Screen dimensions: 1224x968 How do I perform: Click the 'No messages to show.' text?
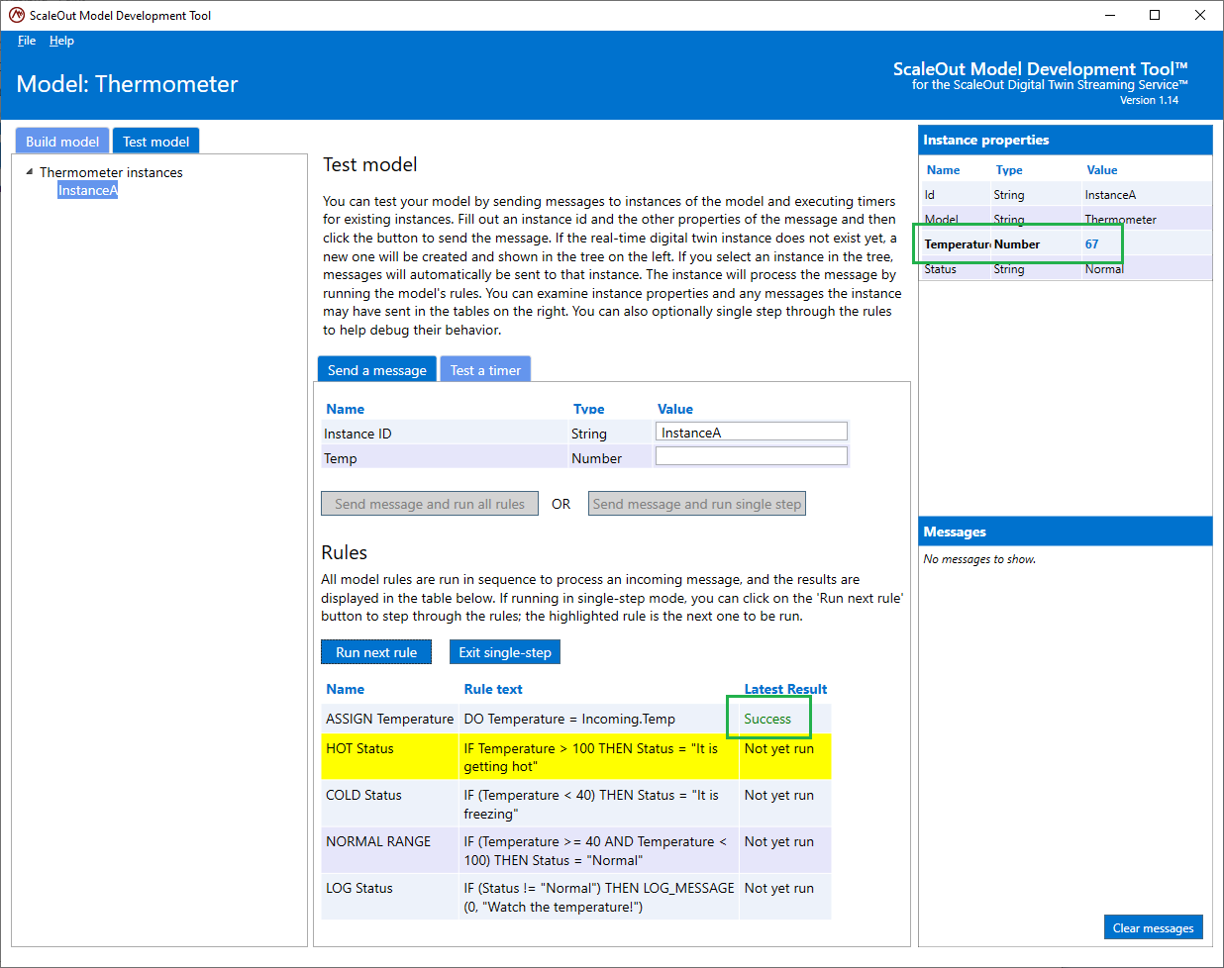click(979, 559)
